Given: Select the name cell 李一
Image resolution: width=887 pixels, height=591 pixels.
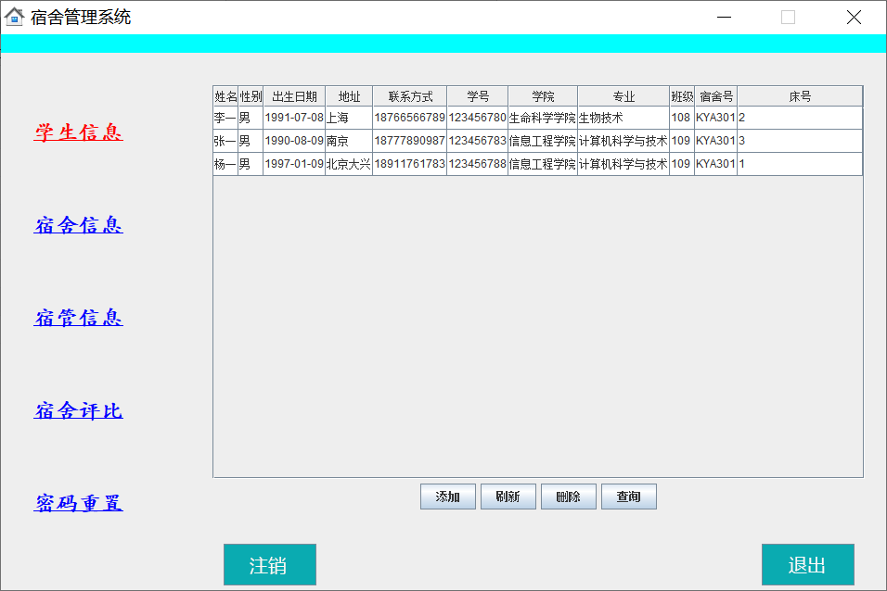Looking at the screenshot, I should point(225,118).
